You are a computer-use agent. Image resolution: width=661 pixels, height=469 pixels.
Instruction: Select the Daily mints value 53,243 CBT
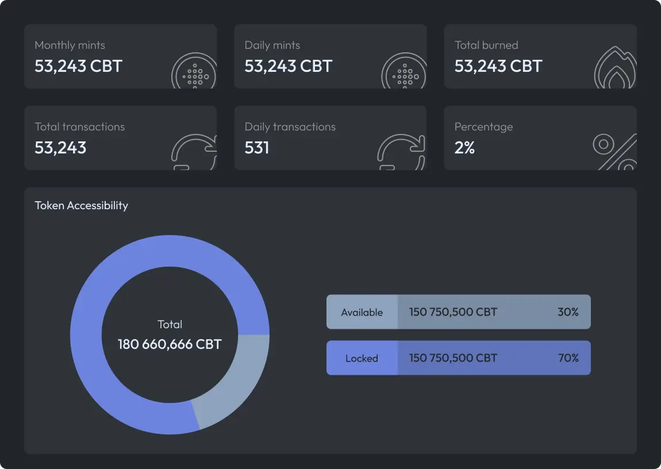pyautogui.click(x=289, y=66)
